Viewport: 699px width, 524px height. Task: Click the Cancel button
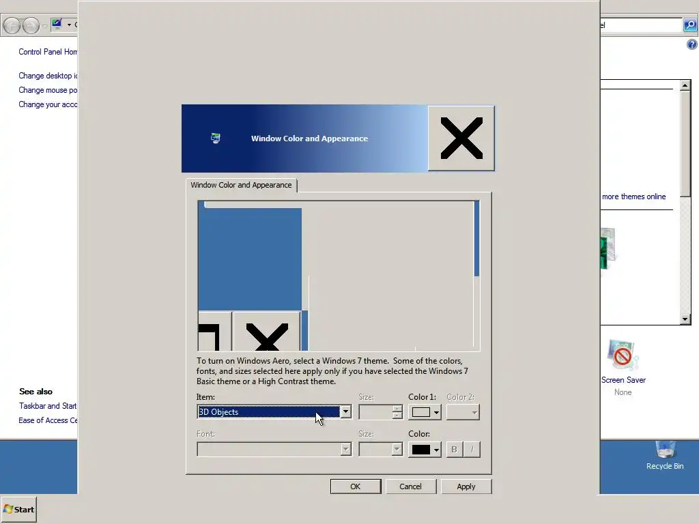coord(410,486)
